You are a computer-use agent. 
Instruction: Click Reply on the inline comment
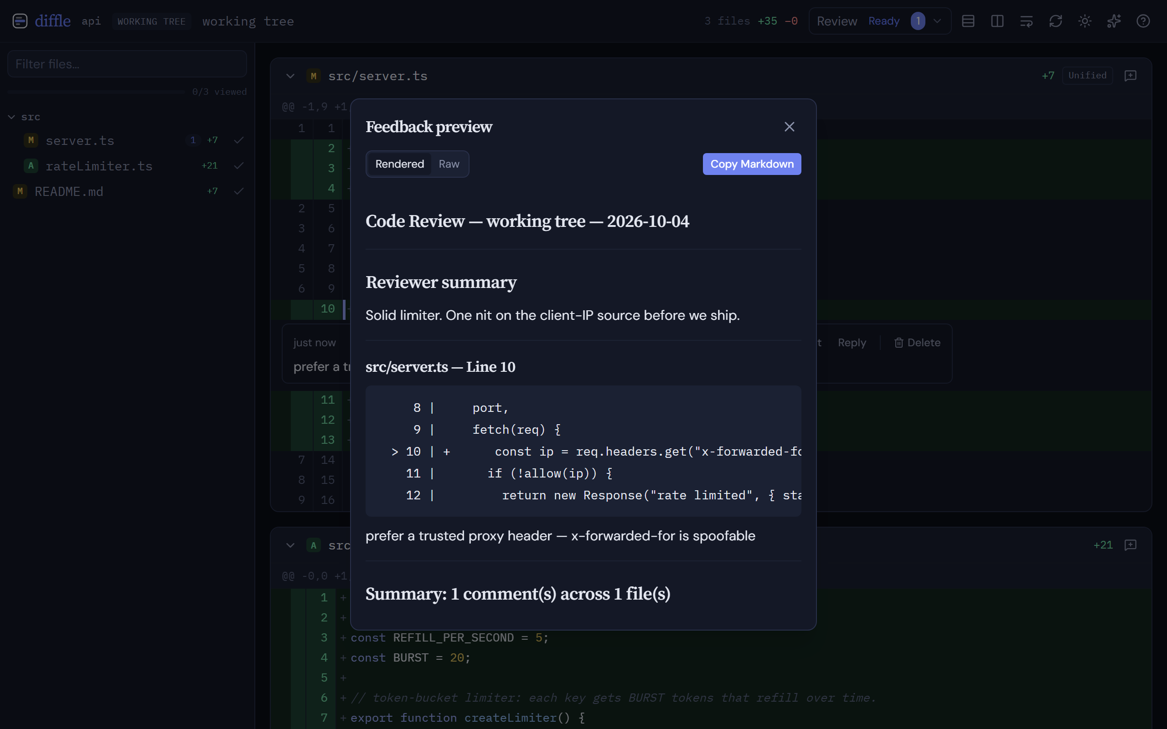[x=852, y=343]
